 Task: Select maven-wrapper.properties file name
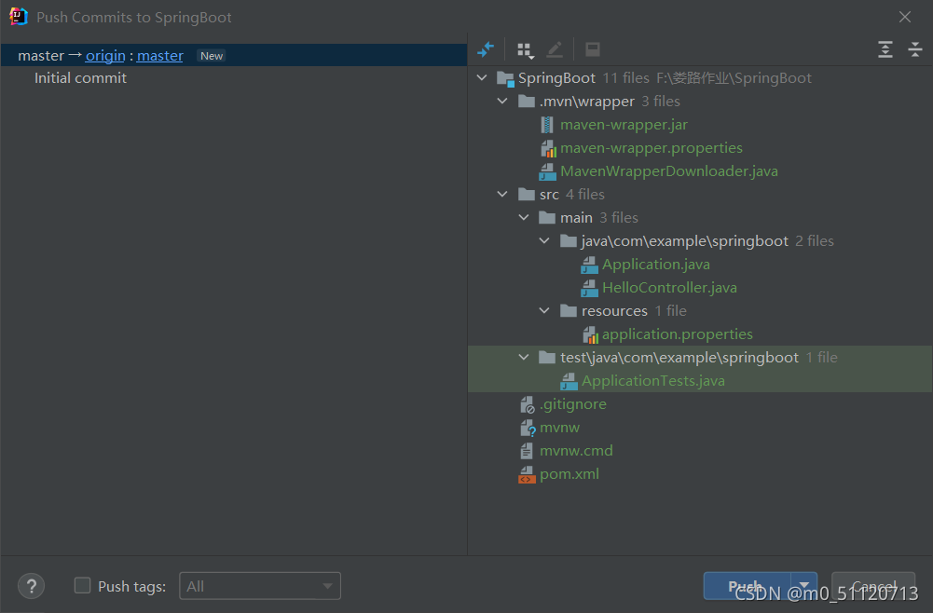pos(651,148)
